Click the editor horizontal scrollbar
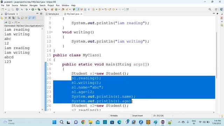 point(134,112)
